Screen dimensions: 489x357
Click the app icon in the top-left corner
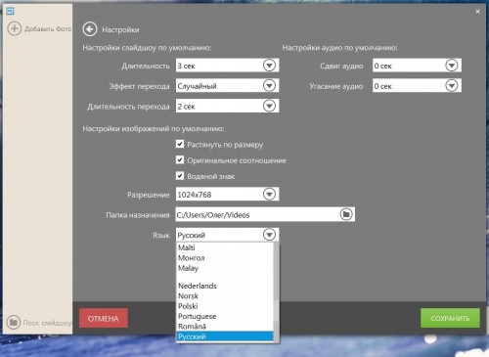click(x=10, y=12)
